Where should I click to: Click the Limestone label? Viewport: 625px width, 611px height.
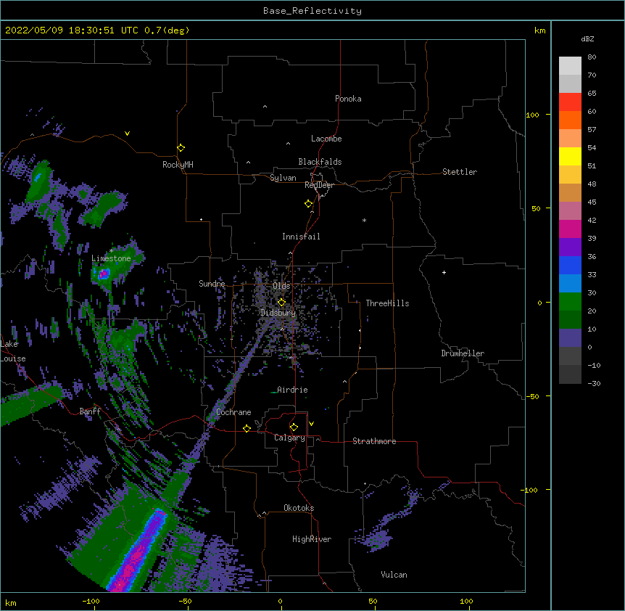(111, 258)
